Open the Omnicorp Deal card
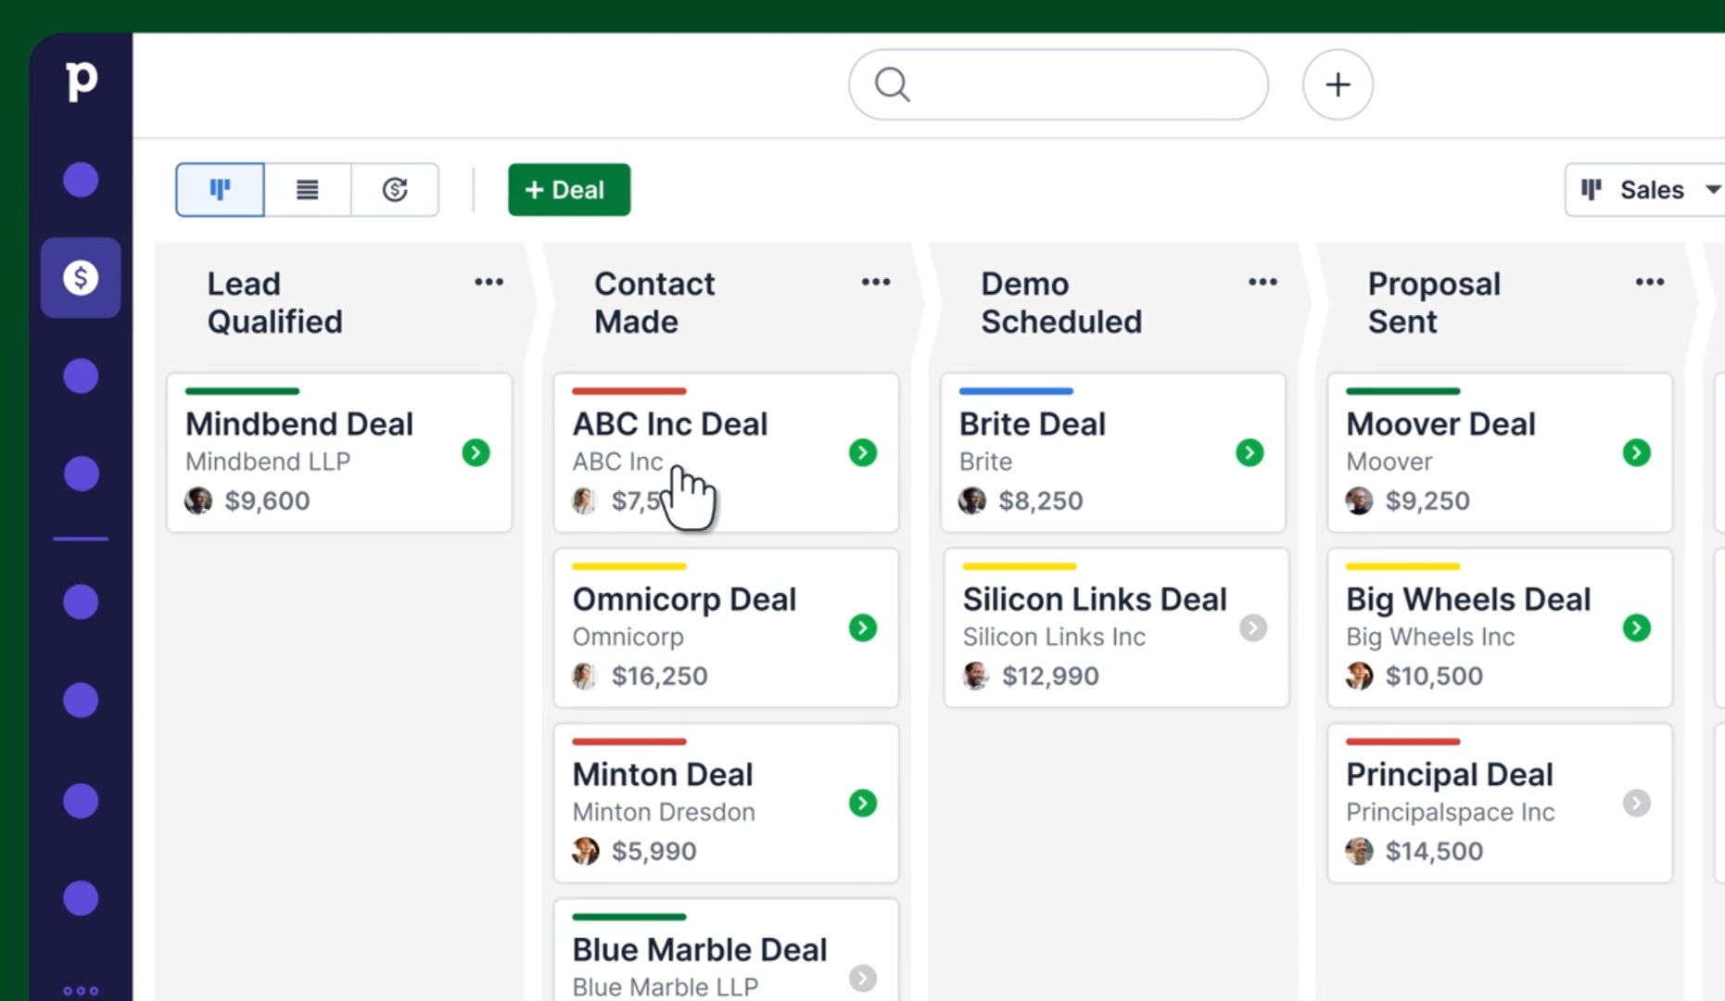The image size is (1725, 1001). (726, 627)
